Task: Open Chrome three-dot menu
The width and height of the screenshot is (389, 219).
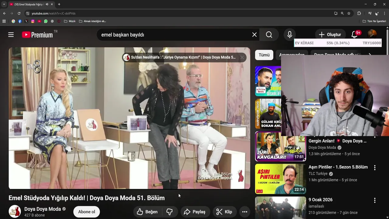Action: [x=384, y=13]
